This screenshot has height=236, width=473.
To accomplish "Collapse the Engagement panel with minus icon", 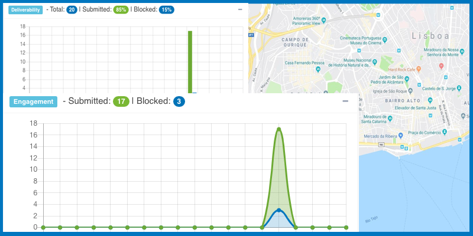I will point(345,101).
